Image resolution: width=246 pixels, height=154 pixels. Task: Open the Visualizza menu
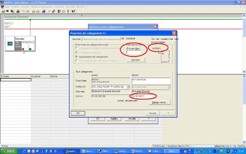click(59, 7)
